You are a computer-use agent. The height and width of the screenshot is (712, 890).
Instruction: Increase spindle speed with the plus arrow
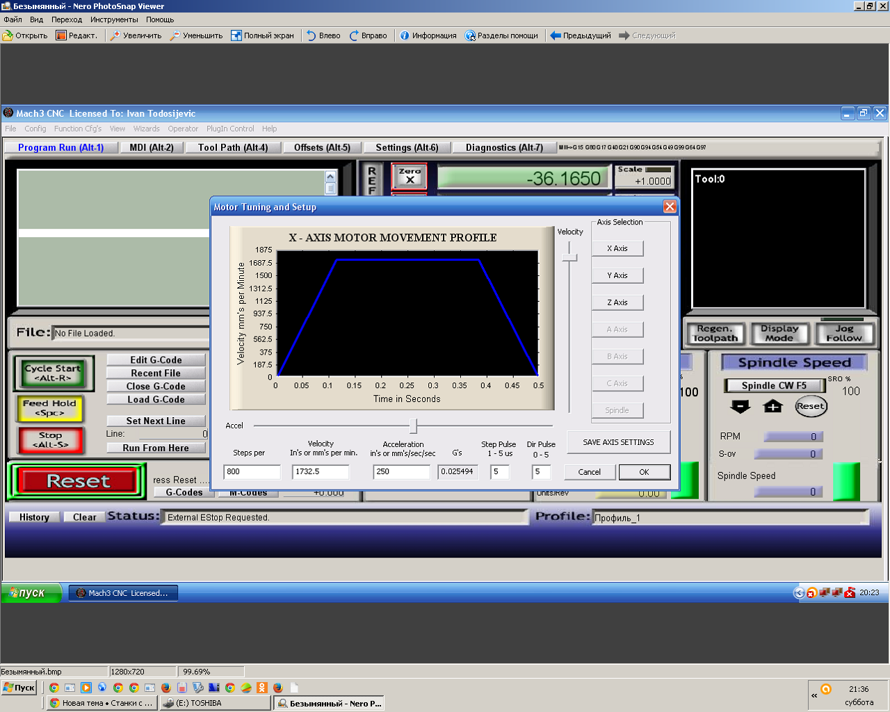click(x=772, y=406)
